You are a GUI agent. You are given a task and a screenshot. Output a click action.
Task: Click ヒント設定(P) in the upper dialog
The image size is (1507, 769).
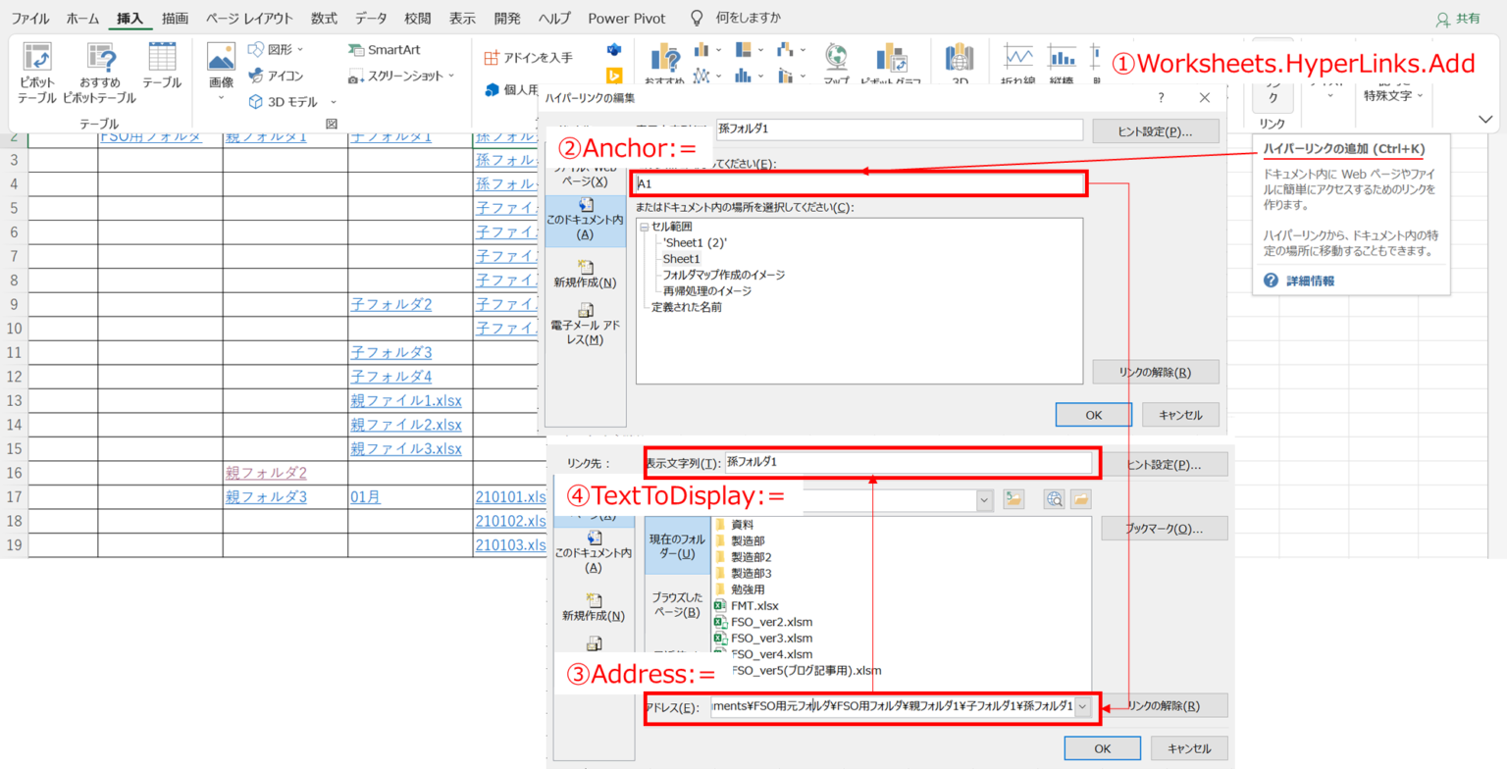(1155, 130)
